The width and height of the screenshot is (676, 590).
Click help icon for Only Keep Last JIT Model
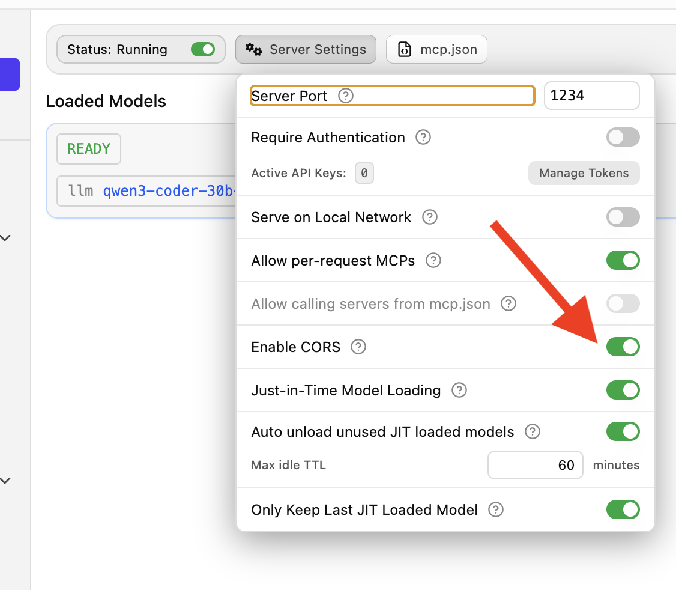tap(496, 510)
